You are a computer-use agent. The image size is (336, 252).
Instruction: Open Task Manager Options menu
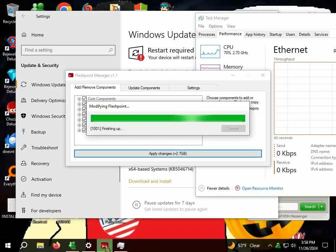(216, 26)
